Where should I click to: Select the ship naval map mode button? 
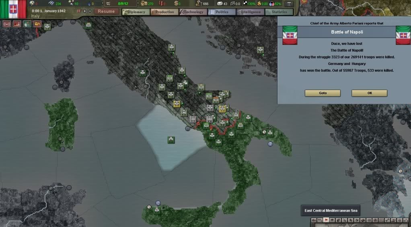393,220
